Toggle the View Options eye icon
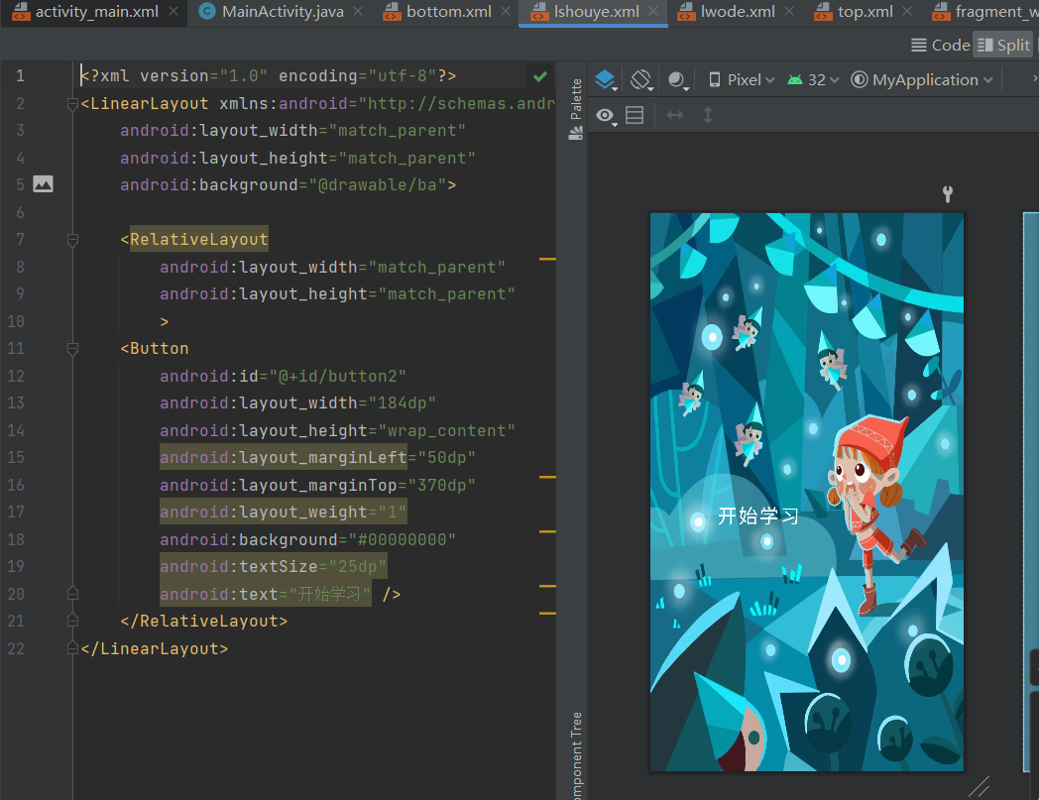The image size is (1039, 800). pos(606,116)
